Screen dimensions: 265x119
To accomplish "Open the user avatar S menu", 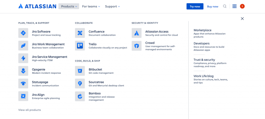I will pyautogui.click(x=242, y=6).
